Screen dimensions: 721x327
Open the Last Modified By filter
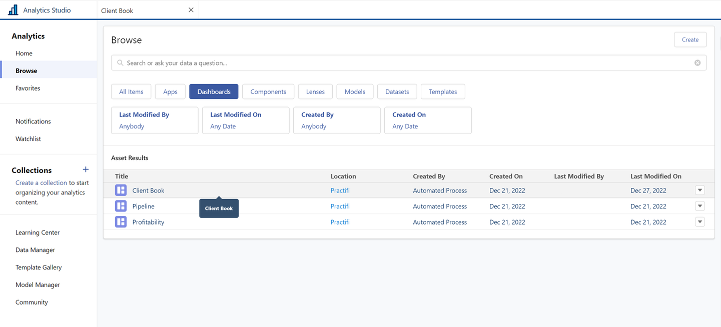click(155, 120)
